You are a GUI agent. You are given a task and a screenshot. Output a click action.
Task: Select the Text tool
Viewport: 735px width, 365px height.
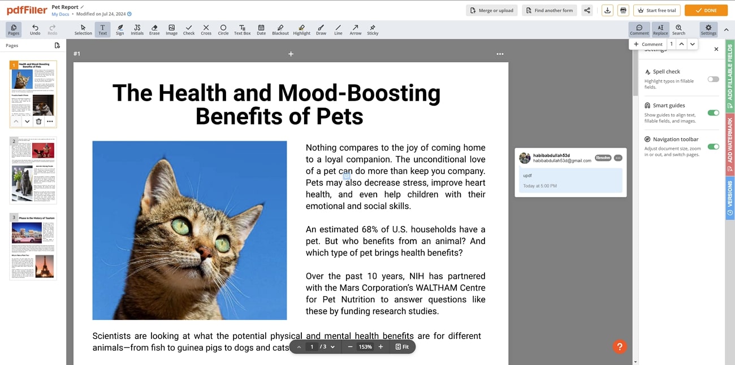(x=102, y=29)
